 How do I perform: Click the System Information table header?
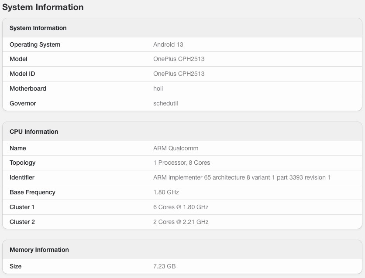pos(38,28)
